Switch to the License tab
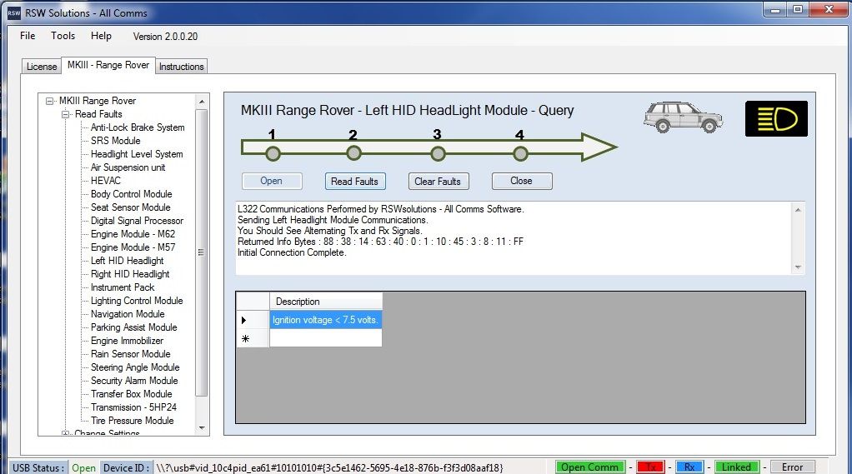This screenshot has width=852, height=474. pos(42,67)
